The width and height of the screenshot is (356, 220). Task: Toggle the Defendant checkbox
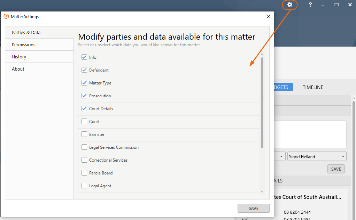pyautogui.click(x=84, y=70)
